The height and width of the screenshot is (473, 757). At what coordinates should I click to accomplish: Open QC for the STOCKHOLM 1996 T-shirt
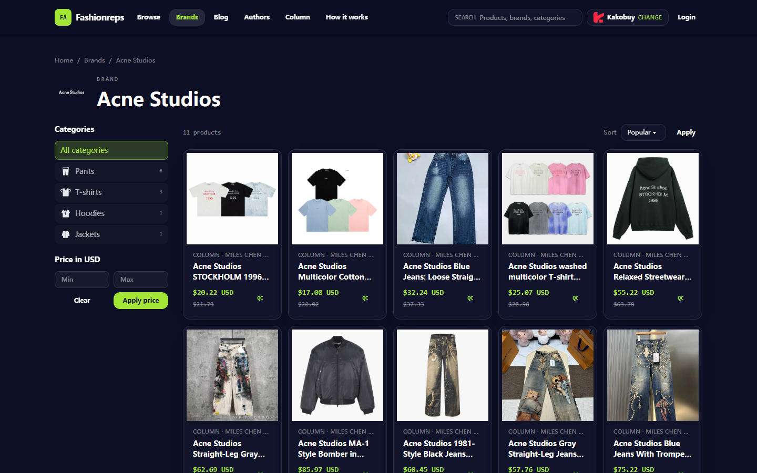[260, 298]
